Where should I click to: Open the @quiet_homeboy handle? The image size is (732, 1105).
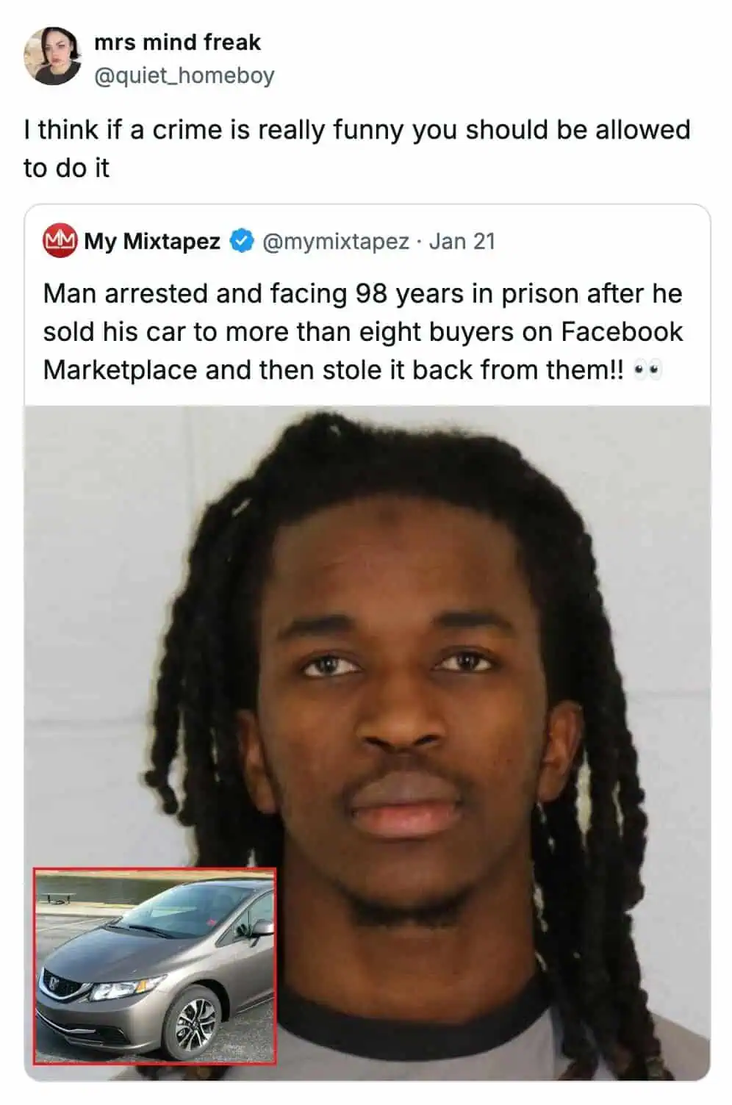point(184,75)
